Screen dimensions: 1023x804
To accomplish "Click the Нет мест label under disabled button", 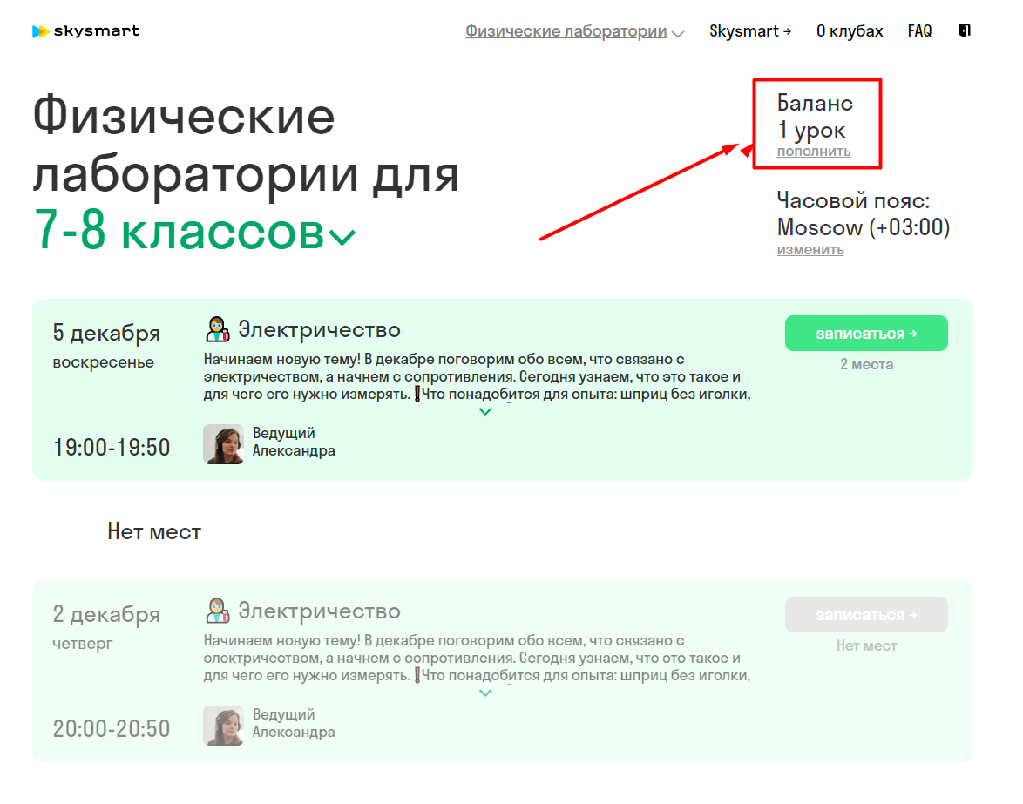I will point(866,645).
